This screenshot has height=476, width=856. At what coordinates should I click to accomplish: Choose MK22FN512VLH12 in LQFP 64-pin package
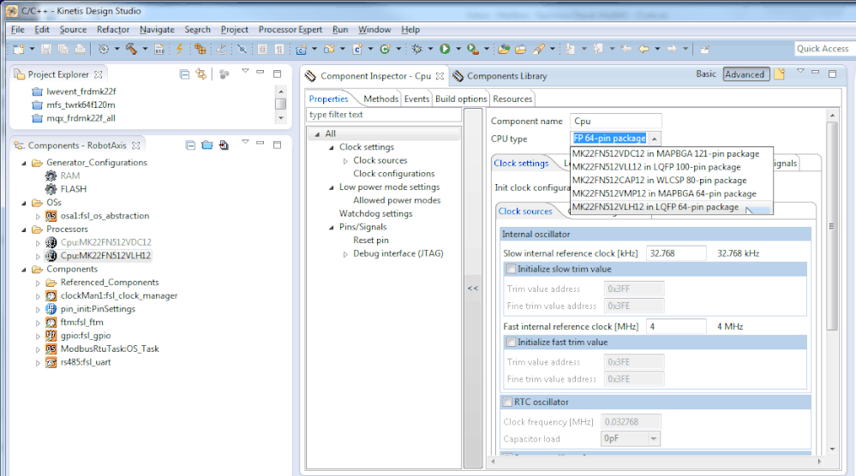pyautogui.click(x=671, y=207)
